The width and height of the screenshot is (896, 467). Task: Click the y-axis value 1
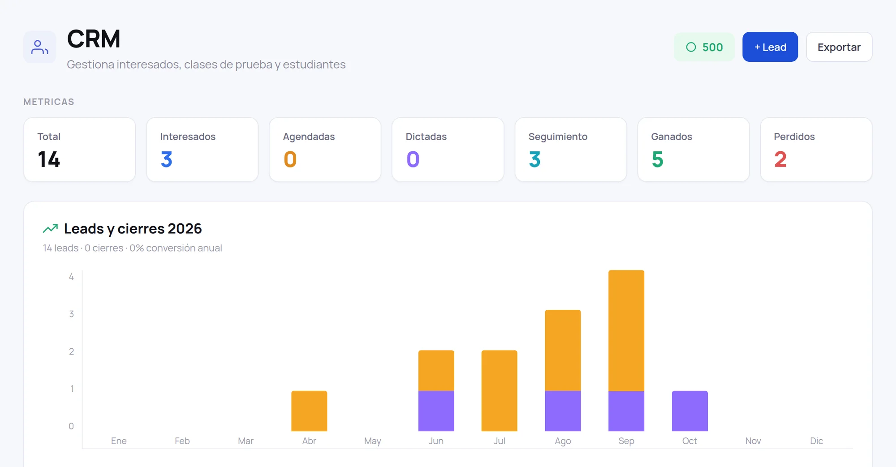click(72, 389)
